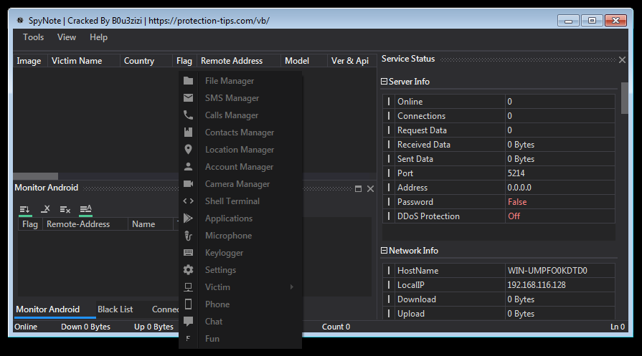Click the Shell Terminal code brackets icon
The width and height of the screenshot is (642, 356).
coord(188,201)
